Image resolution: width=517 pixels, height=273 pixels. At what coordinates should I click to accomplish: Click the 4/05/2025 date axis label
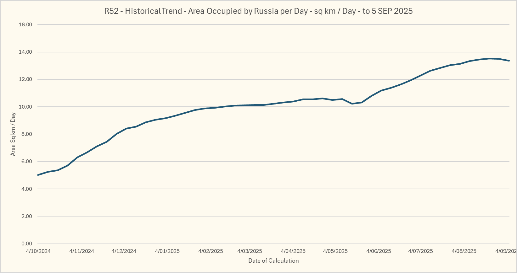[x=335, y=251]
